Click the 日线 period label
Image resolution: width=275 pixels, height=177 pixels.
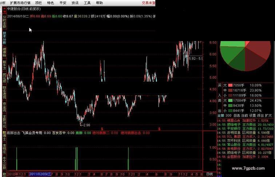(210, 174)
